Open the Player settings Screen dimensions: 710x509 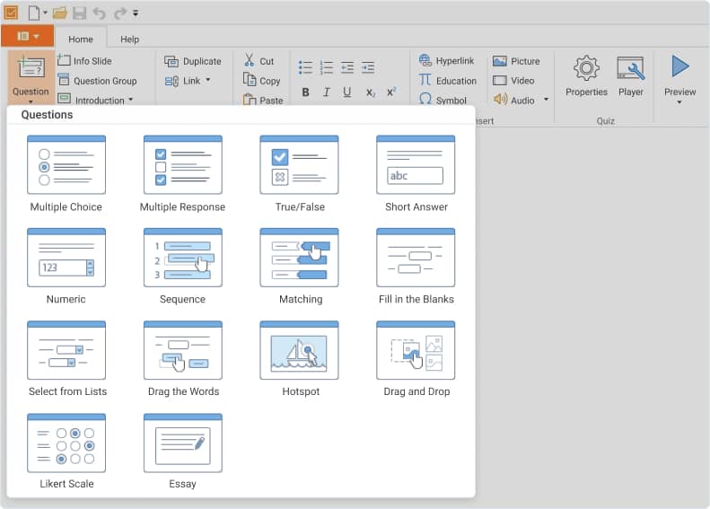click(x=631, y=69)
